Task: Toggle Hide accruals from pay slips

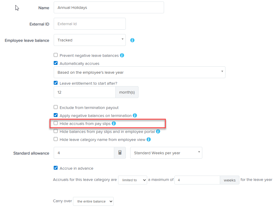Action: (55, 123)
